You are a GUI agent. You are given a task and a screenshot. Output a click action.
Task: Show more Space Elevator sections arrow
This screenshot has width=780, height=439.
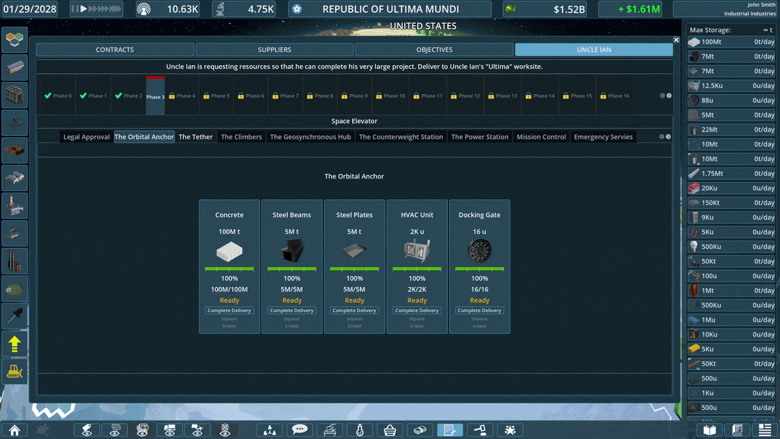(668, 137)
